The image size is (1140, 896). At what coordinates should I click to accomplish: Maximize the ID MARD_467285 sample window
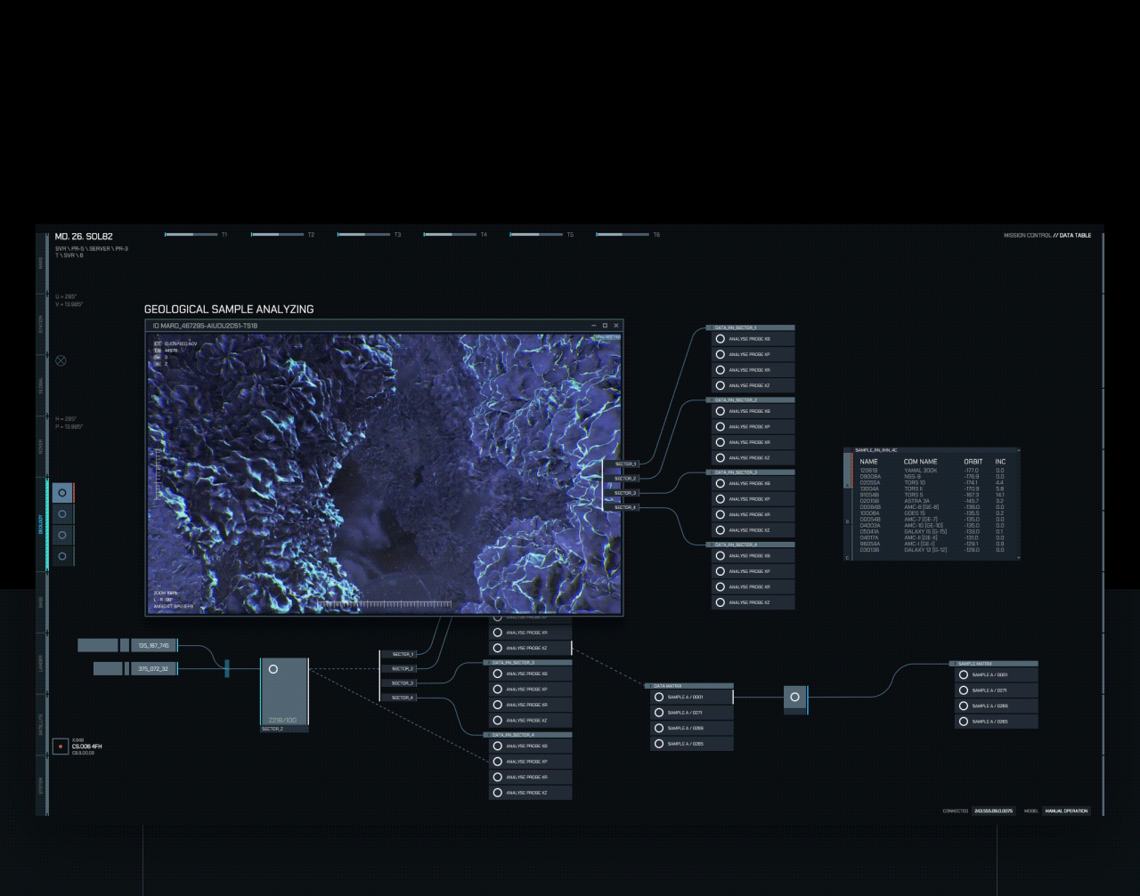(605, 326)
